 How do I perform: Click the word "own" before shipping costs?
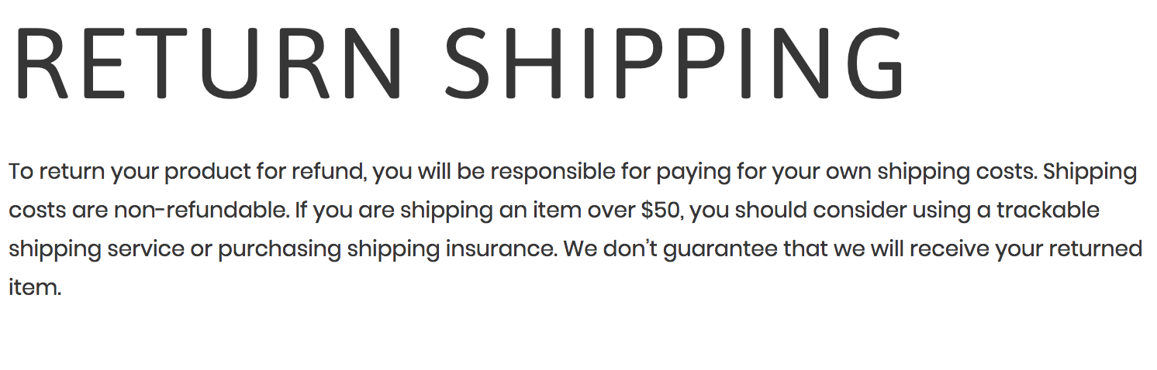848,172
